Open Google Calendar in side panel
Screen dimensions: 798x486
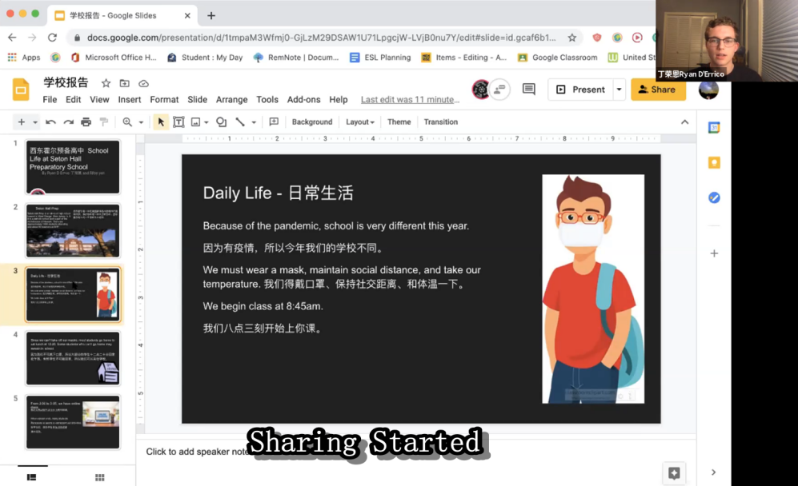click(714, 127)
